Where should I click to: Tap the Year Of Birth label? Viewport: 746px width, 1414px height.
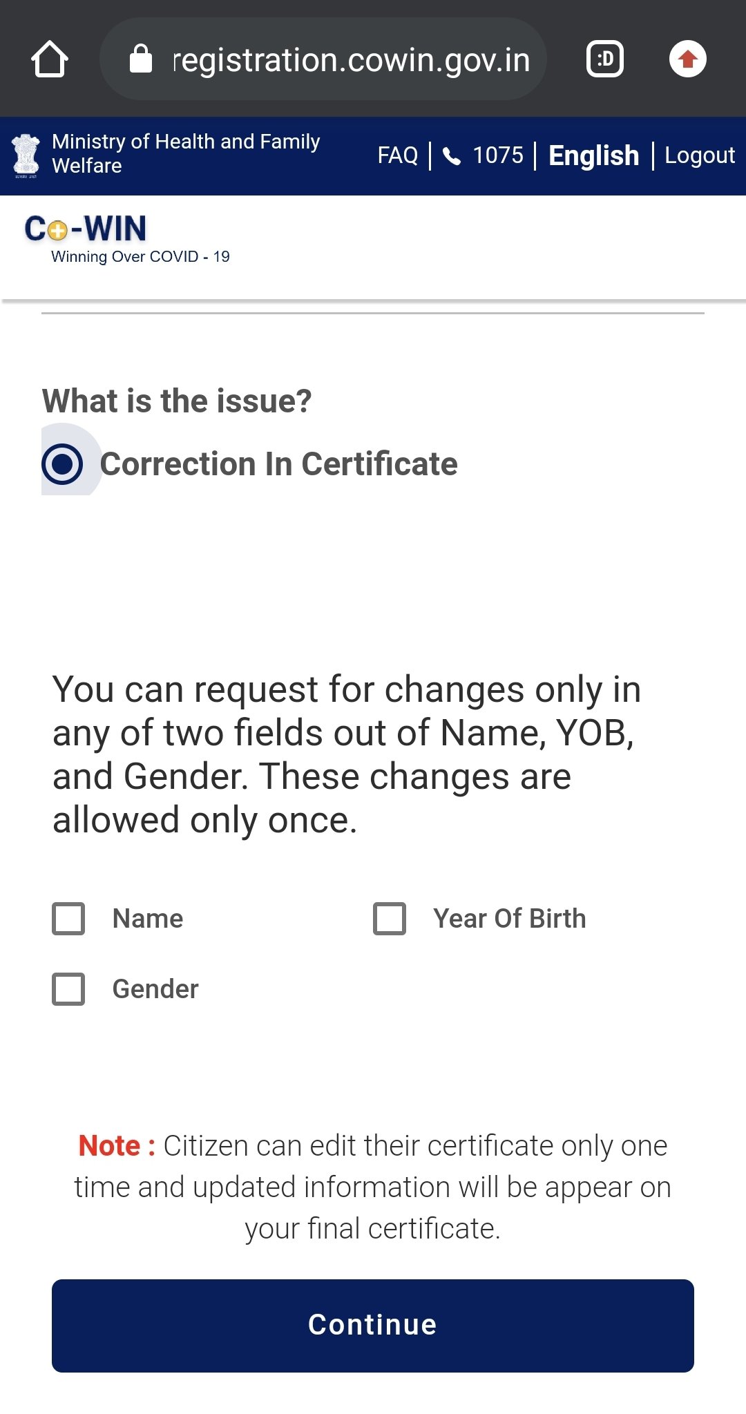pyautogui.click(x=509, y=919)
